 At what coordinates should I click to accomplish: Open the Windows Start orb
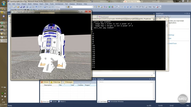pos(4,3)
